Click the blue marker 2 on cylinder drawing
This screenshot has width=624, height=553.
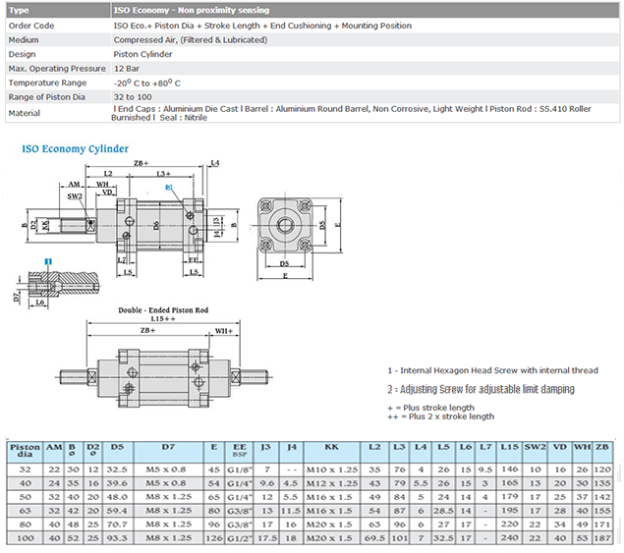[169, 187]
